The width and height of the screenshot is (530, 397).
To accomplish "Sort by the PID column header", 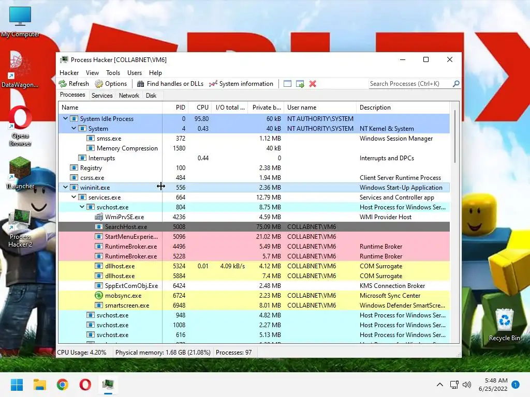I will (175, 108).
